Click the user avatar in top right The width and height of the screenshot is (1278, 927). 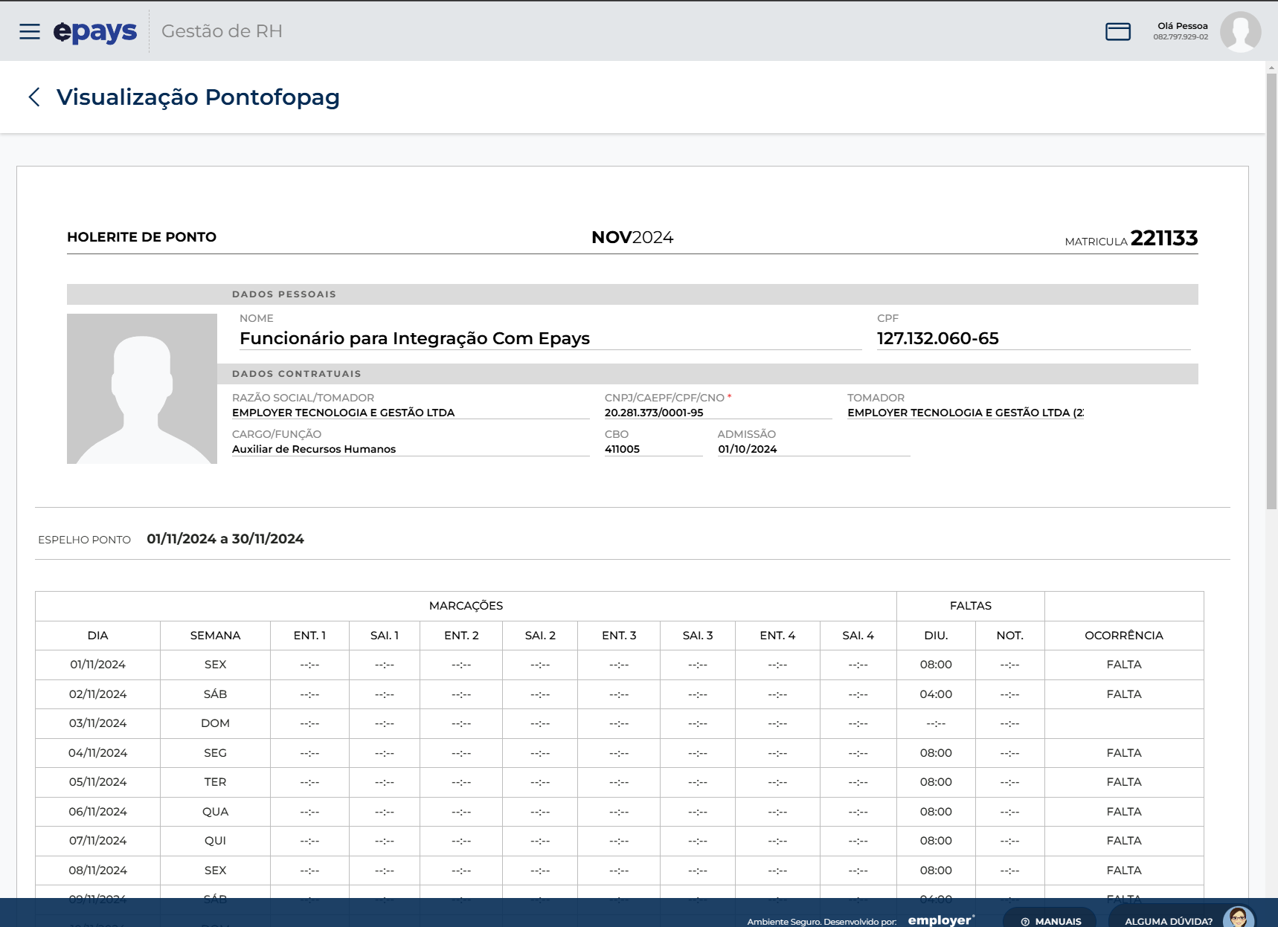1240,31
